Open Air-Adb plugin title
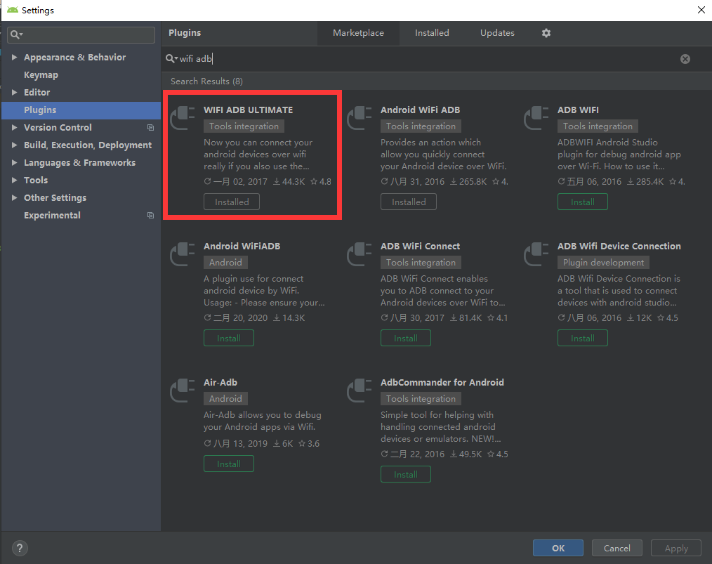This screenshot has height=564, width=712. (220, 382)
